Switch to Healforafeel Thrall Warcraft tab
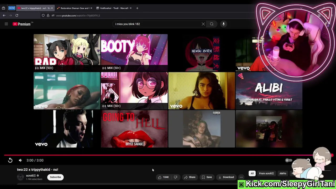The width and height of the screenshot is (336, 189). [x=114, y=8]
